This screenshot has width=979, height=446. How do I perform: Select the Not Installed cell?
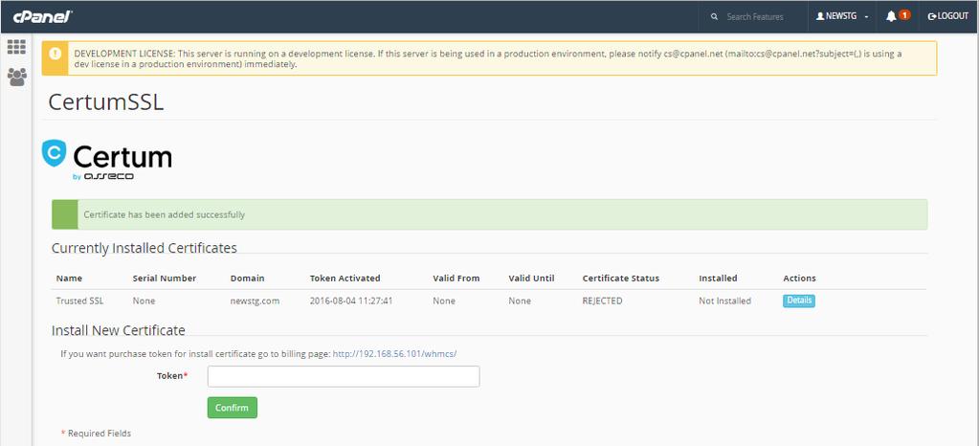pyautogui.click(x=724, y=301)
